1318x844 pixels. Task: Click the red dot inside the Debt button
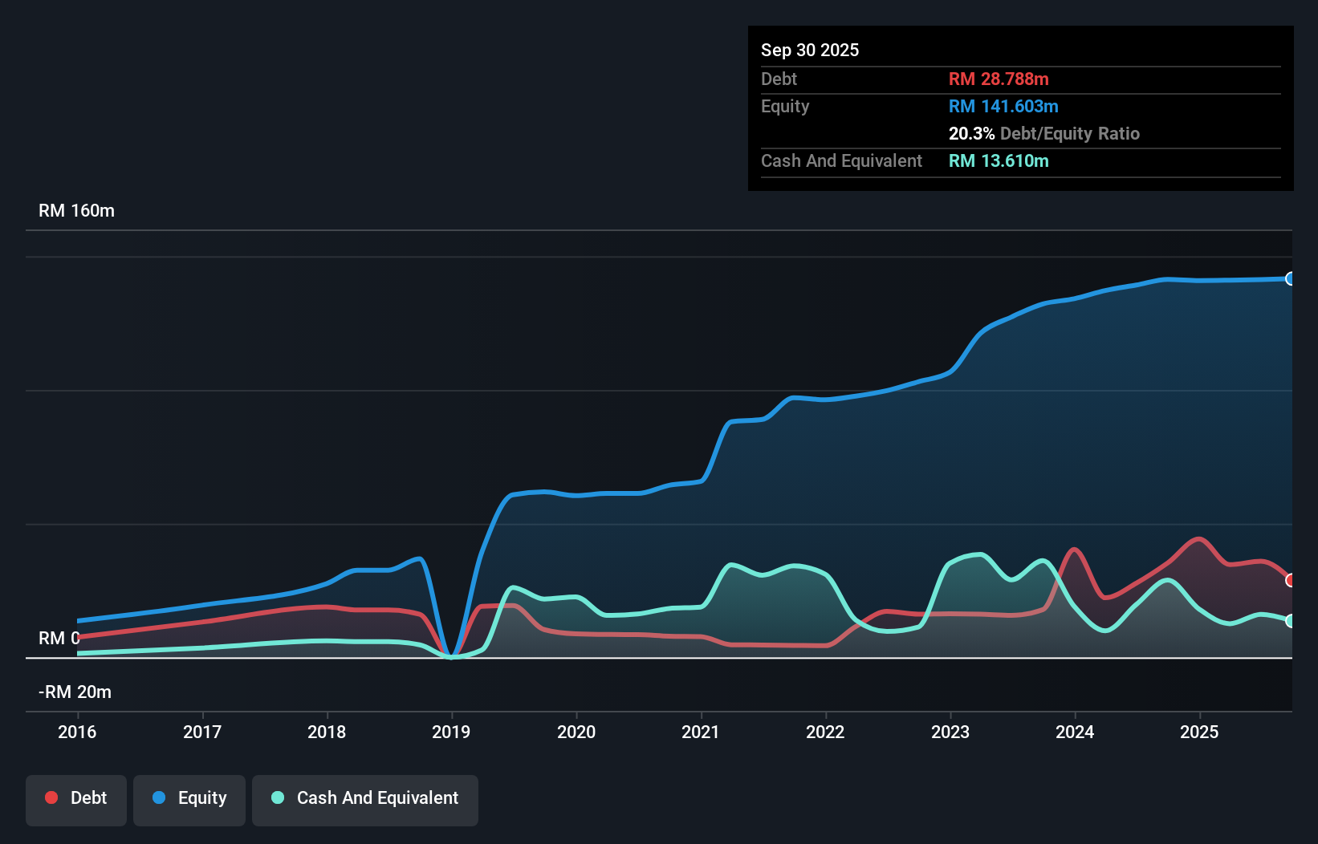tap(51, 797)
